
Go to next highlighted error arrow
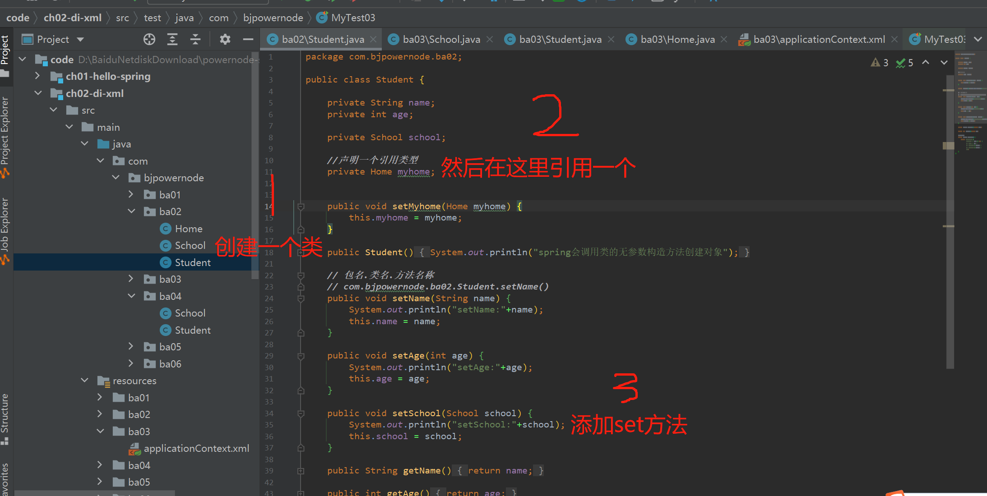[x=944, y=63]
